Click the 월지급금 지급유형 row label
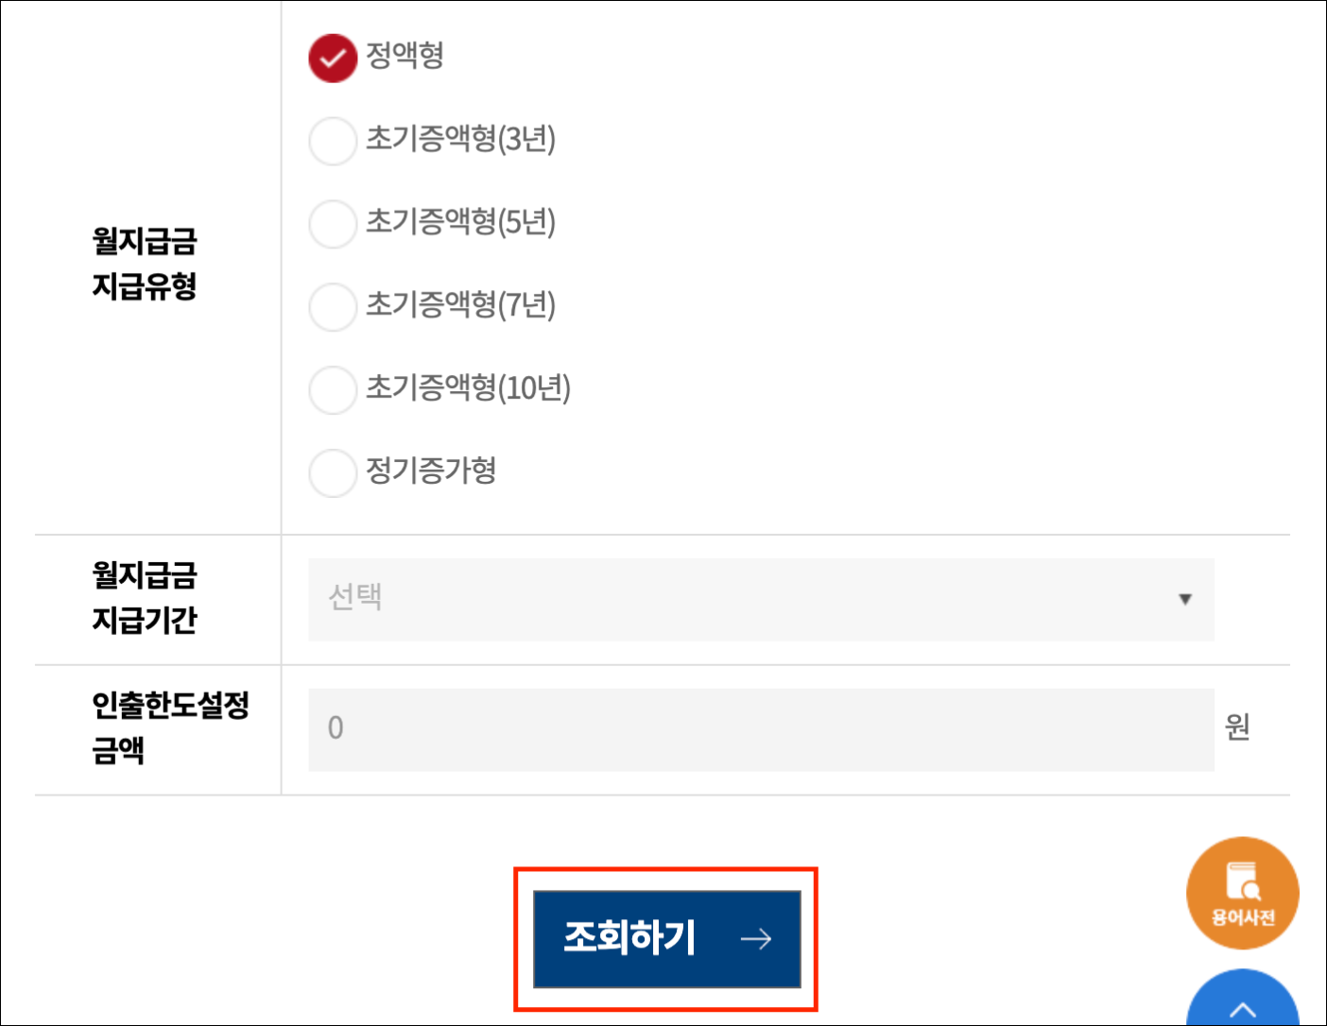The image size is (1327, 1026). [x=145, y=265]
